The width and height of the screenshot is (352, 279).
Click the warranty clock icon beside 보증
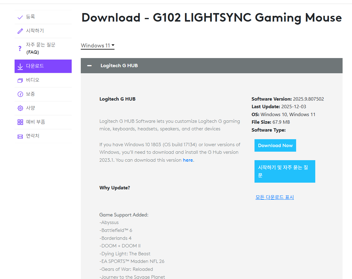click(x=20, y=94)
